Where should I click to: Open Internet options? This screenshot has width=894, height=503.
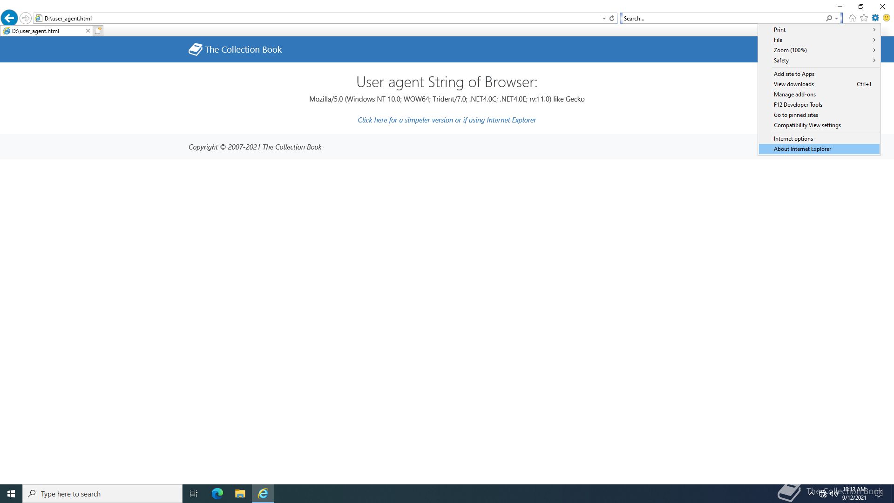(x=819, y=139)
